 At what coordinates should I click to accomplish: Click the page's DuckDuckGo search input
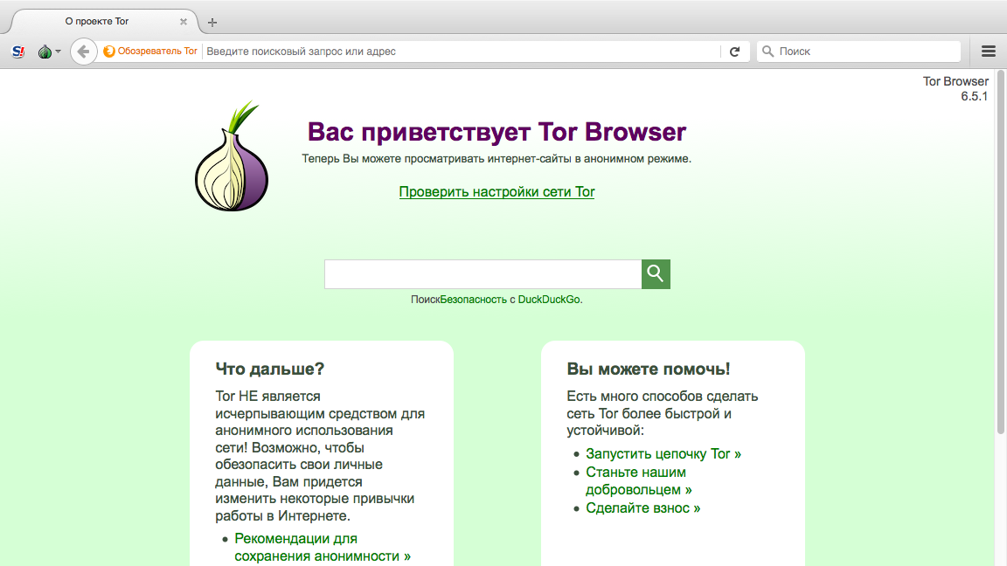tap(483, 274)
